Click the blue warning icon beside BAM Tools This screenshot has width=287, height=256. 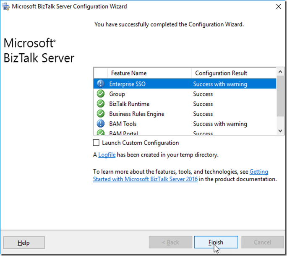click(x=100, y=124)
